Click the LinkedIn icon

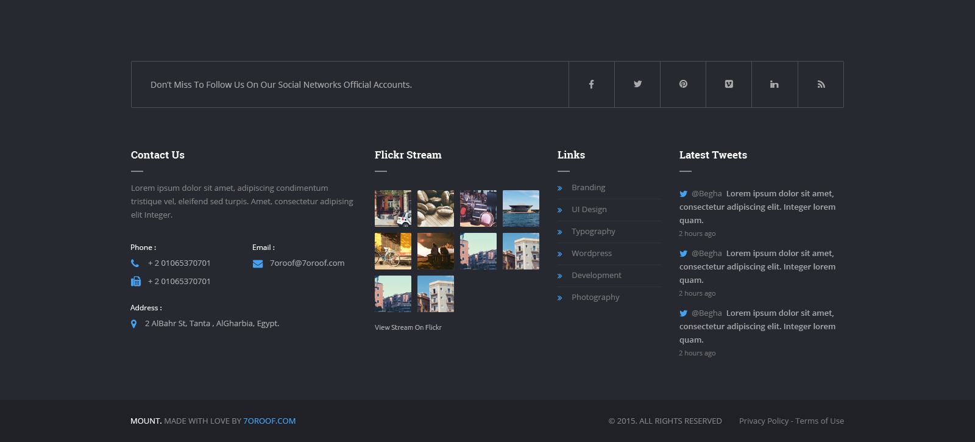774,84
